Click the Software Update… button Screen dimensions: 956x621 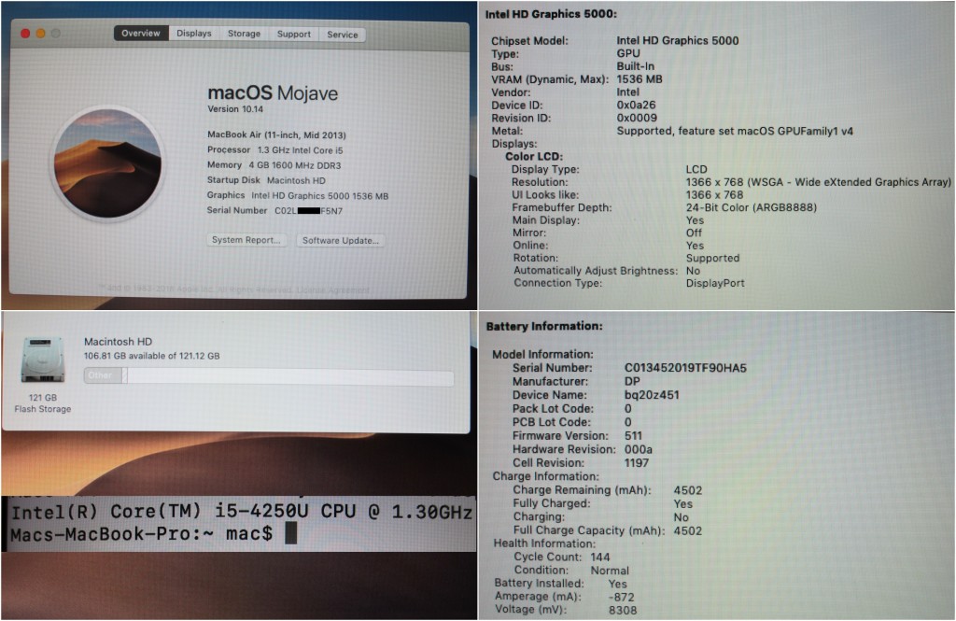pos(340,240)
